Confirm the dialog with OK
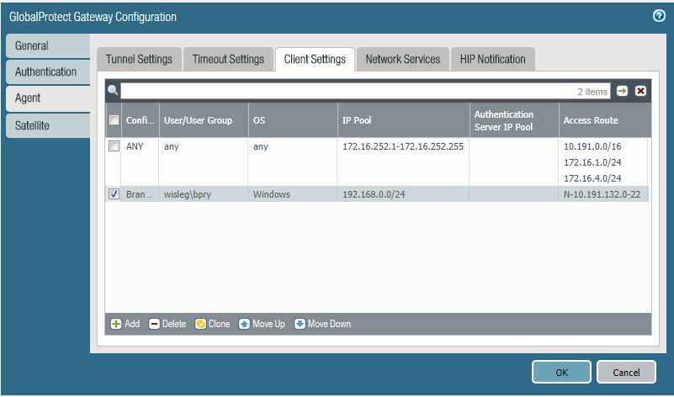The image size is (674, 397). 561,372
